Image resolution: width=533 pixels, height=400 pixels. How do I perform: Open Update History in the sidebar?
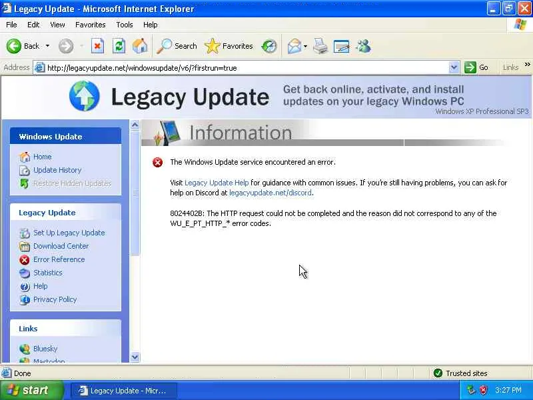click(57, 170)
